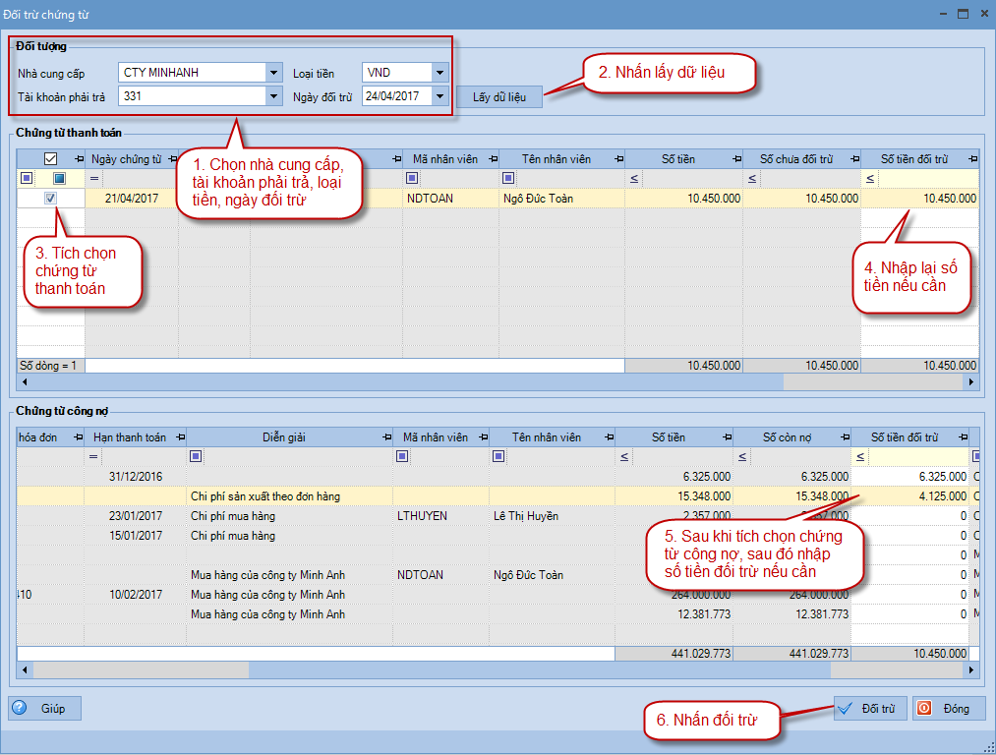Toggle the filter row checkbox in payment grid

[x=60, y=178]
